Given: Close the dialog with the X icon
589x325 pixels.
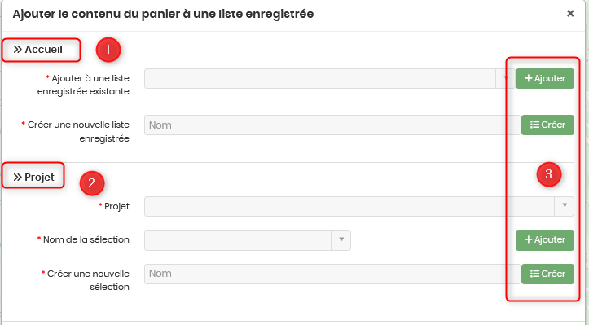Looking at the screenshot, I should point(570,14).
